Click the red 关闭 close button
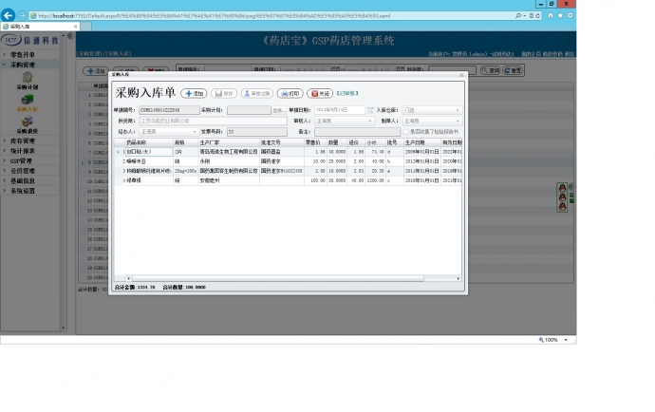This screenshot has width=655, height=412. pos(320,94)
